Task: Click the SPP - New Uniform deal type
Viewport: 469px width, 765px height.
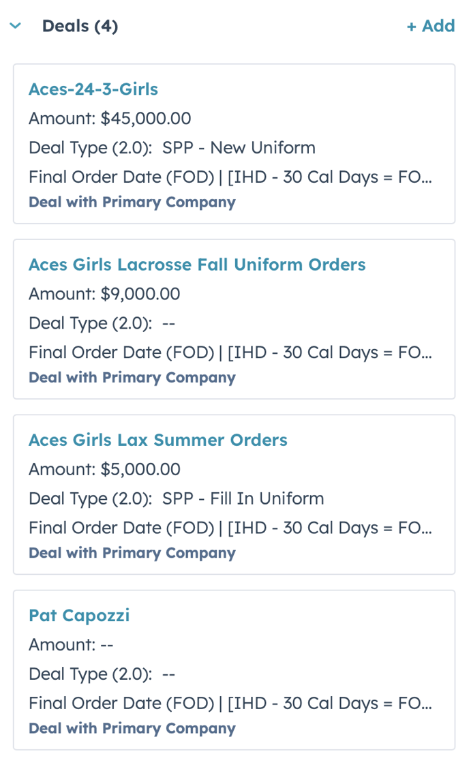Action: (x=239, y=148)
